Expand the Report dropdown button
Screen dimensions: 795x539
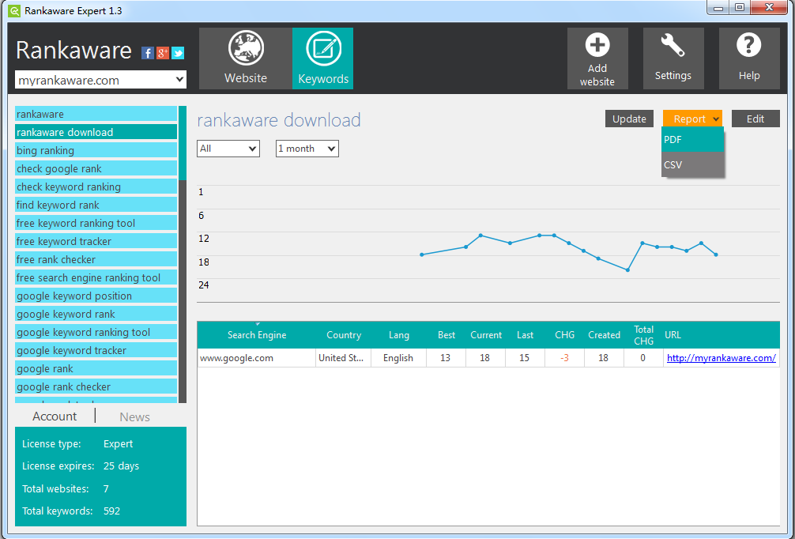click(x=692, y=119)
